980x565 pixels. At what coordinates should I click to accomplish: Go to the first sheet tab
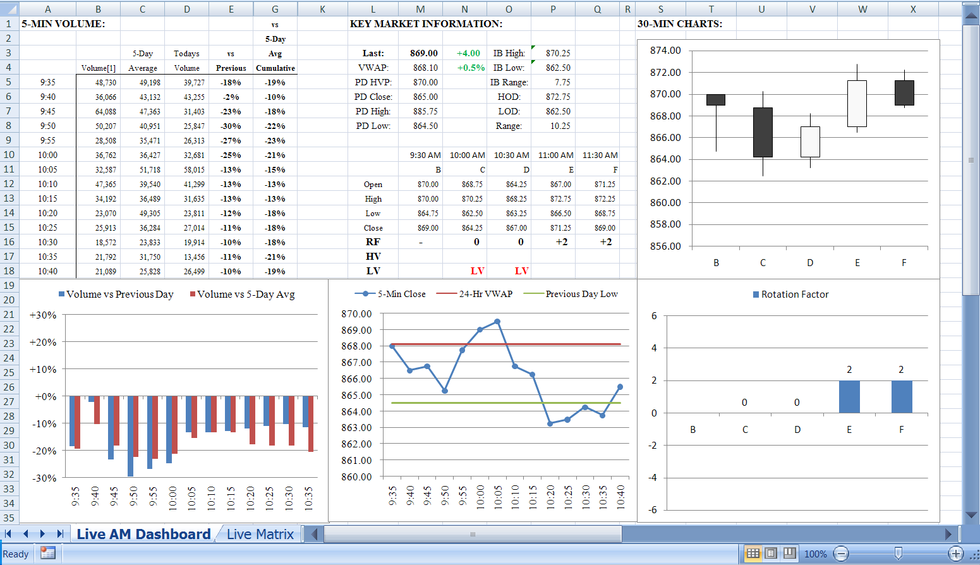(x=8, y=534)
